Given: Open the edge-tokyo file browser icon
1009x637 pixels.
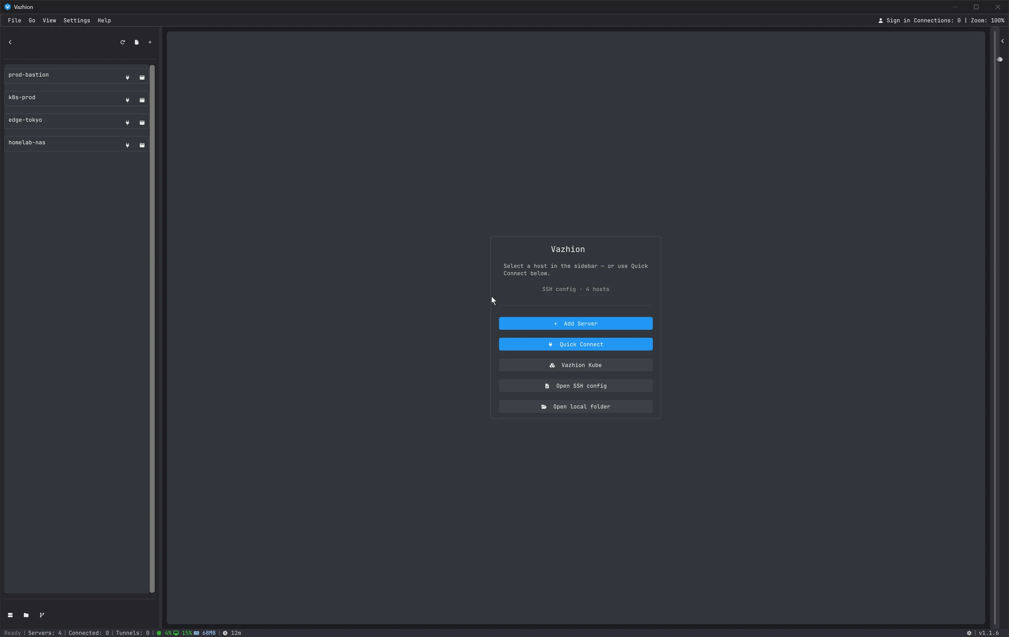Looking at the screenshot, I should (x=142, y=123).
